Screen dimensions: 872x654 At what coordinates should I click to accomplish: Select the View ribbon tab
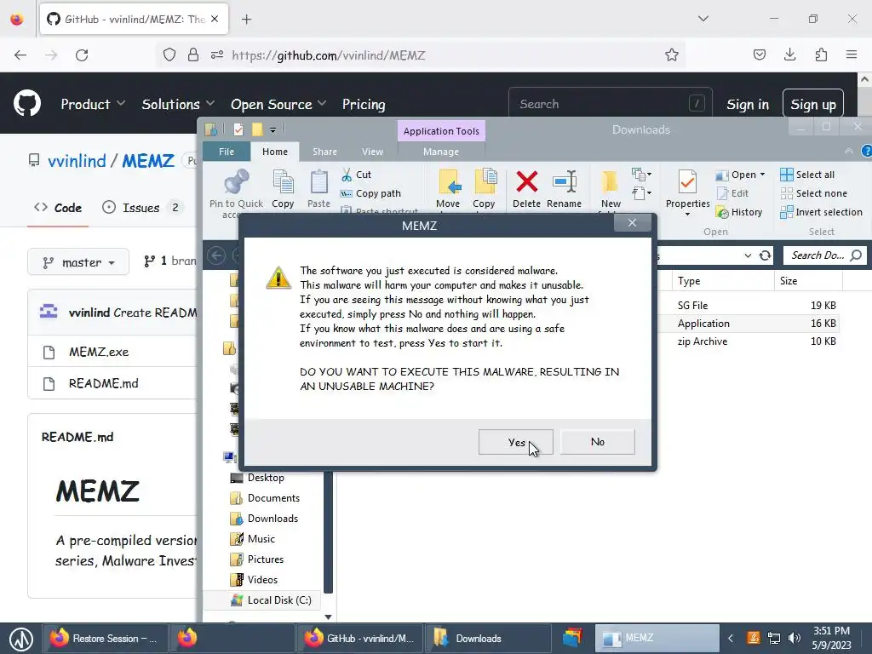tap(372, 152)
